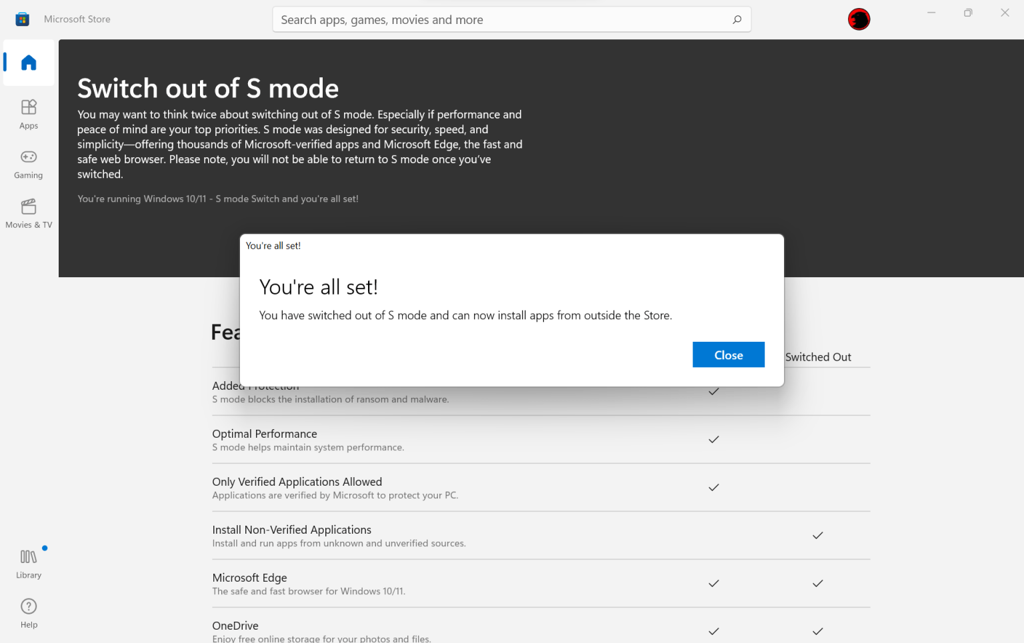The image size is (1024, 643).
Task: Select the Microsoft Edge feature row
Action: point(249,578)
